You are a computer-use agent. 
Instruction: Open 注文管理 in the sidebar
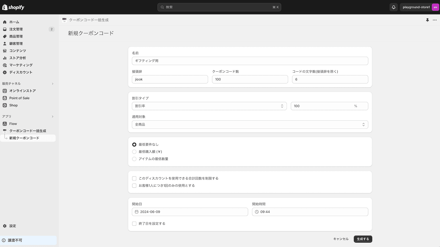[16, 29]
